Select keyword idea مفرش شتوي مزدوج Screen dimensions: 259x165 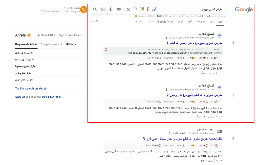tap(25, 60)
